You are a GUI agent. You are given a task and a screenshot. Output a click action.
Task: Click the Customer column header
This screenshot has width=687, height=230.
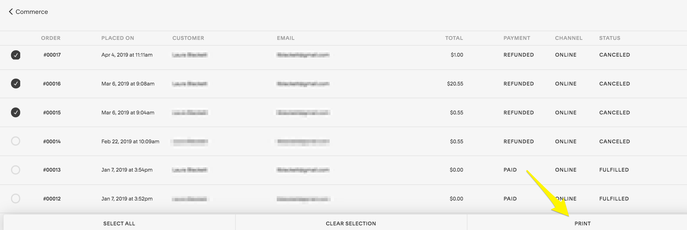188,38
